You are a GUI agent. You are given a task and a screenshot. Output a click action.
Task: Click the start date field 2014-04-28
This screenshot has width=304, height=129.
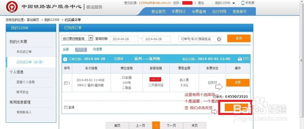pyautogui.click(x=124, y=39)
